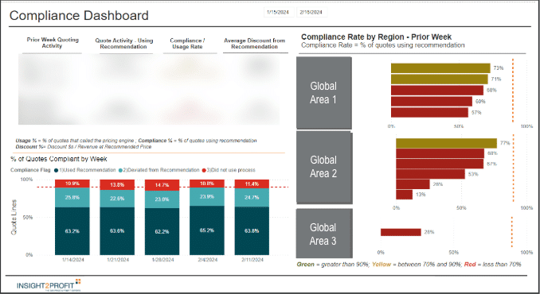Click the 63.2% segment for 1/14/2024
Viewport: 540px width, 294px height.
point(72,230)
